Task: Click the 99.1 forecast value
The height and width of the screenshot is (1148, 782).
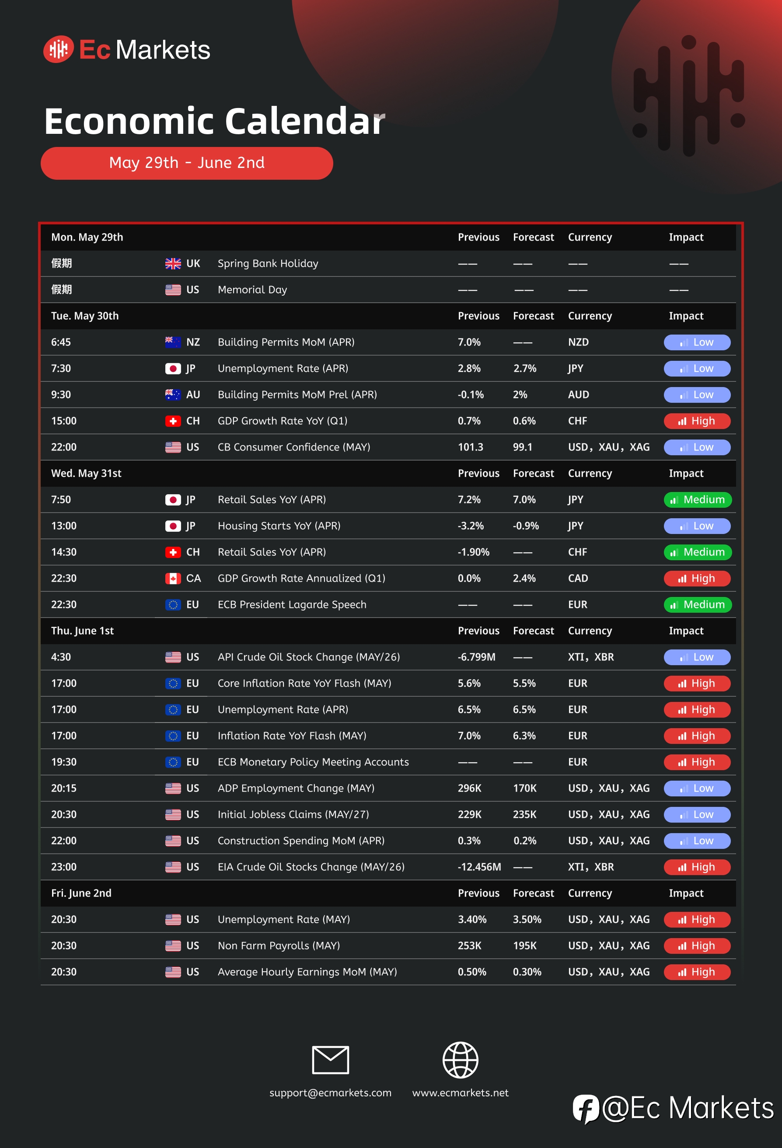Action: point(523,447)
